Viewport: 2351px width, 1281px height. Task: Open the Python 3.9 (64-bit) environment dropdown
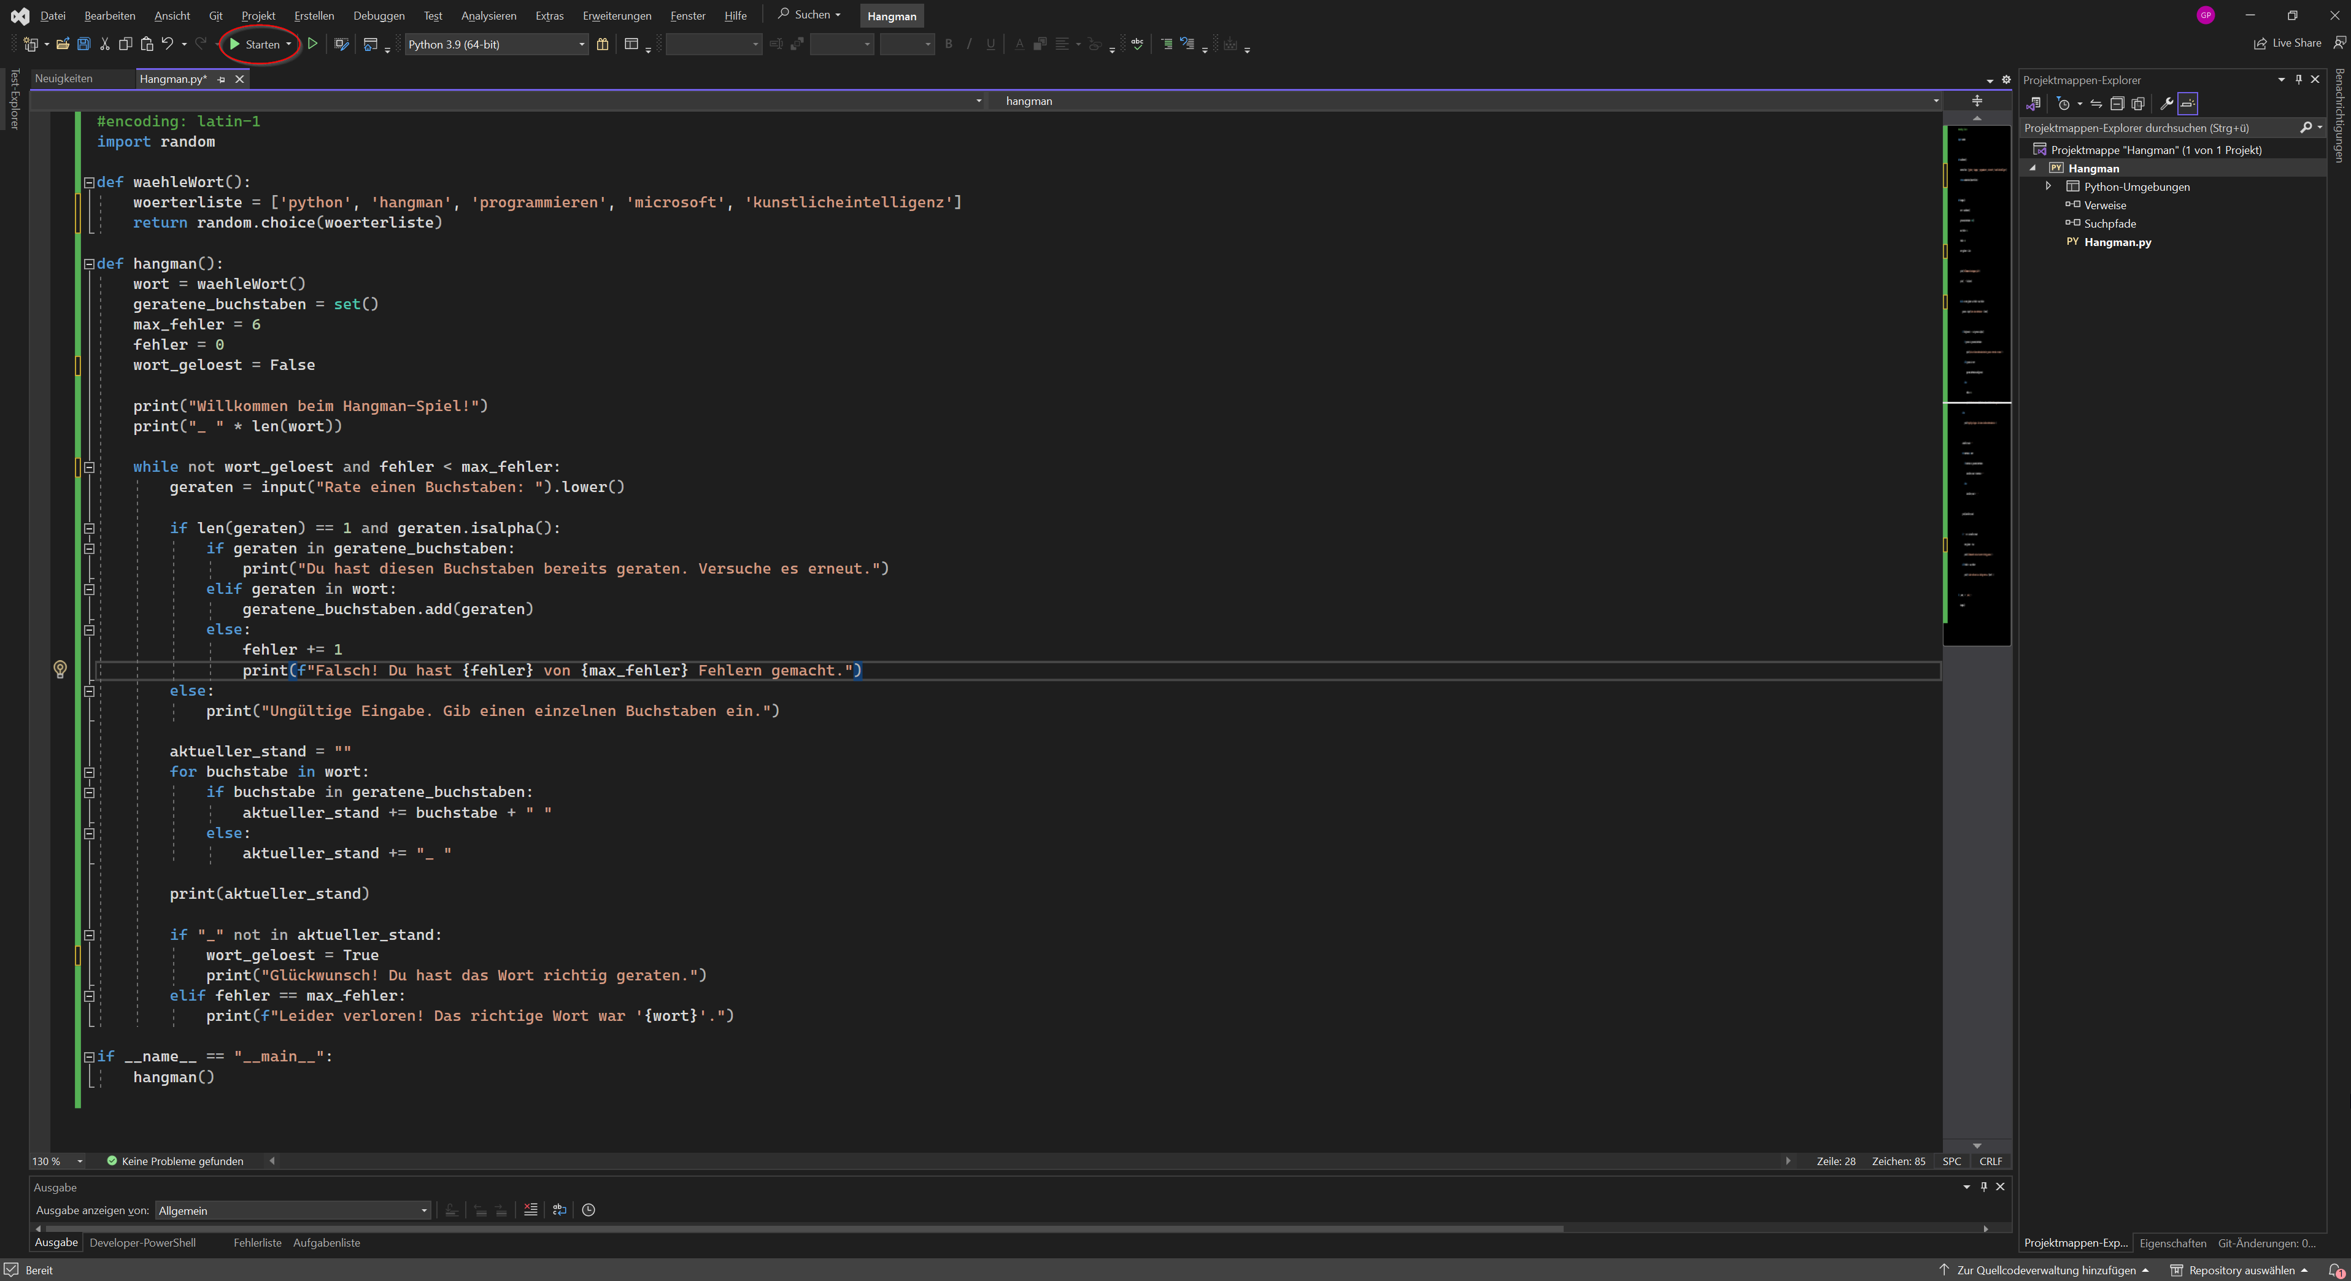pos(581,44)
